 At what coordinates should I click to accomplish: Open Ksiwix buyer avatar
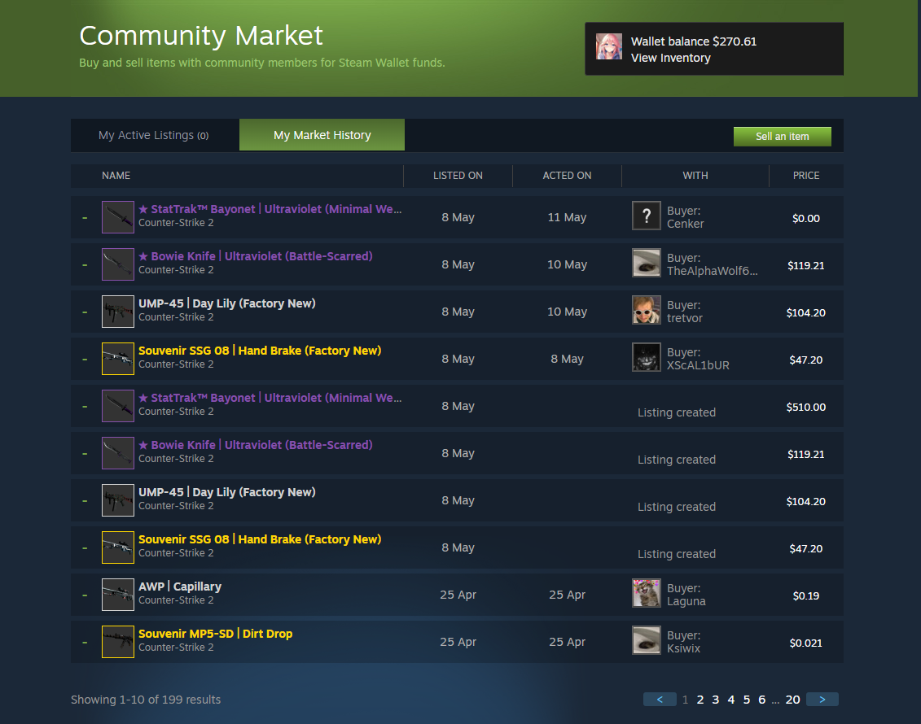pyautogui.click(x=646, y=640)
